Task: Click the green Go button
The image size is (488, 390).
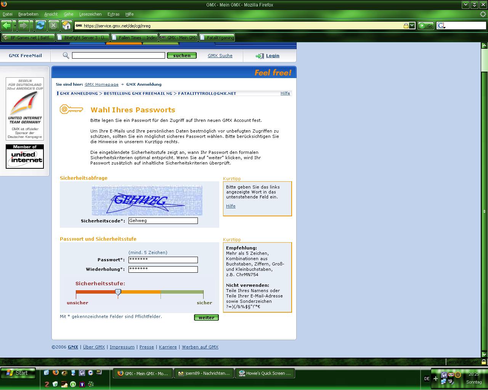Action: pos(425,26)
